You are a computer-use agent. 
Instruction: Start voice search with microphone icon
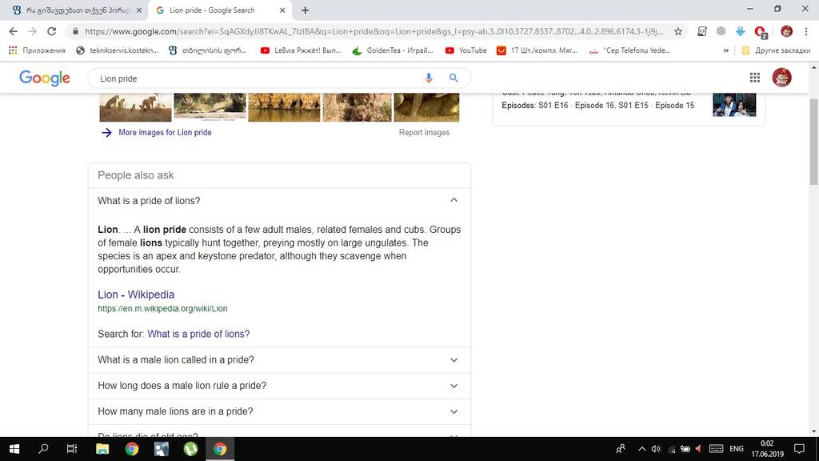[429, 78]
